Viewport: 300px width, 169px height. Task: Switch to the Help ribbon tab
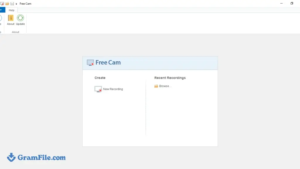click(11, 10)
